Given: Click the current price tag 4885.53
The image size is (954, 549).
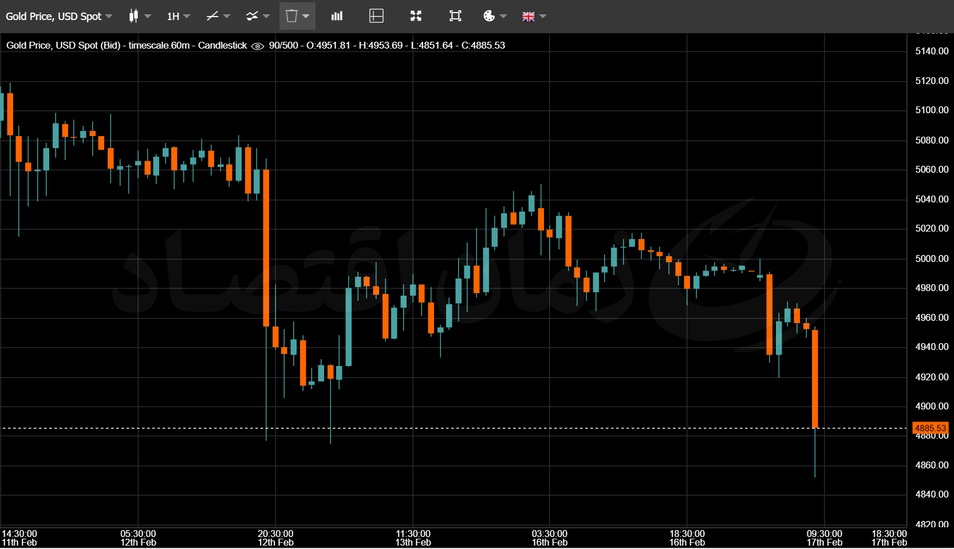Looking at the screenshot, I should (930, 428).
